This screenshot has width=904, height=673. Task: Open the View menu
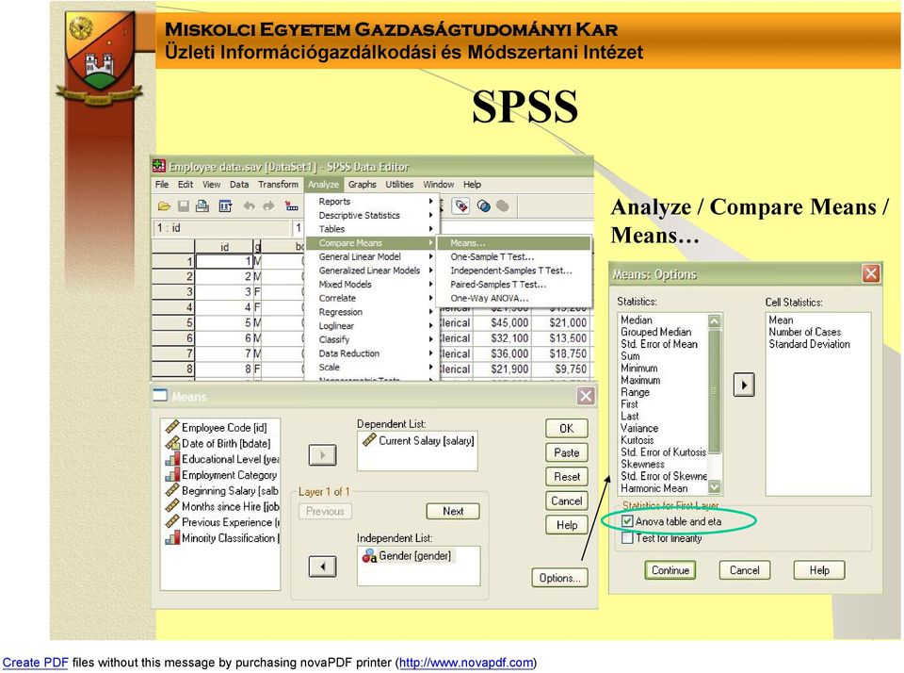pyautogui.click(x=211, y=185)
